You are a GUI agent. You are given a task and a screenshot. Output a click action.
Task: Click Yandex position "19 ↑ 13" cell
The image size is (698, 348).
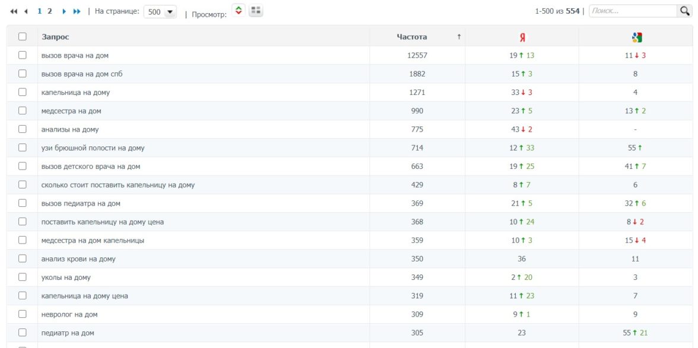[522, 56]
